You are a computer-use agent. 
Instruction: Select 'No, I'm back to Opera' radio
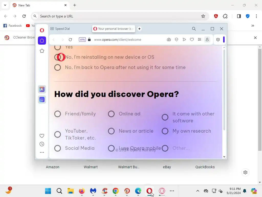pyautogui.click(x=58, y=67)
